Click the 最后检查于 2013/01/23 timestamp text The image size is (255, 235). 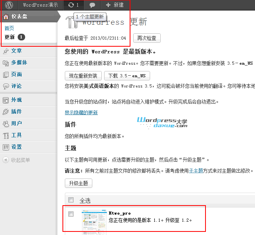(95, 38)
